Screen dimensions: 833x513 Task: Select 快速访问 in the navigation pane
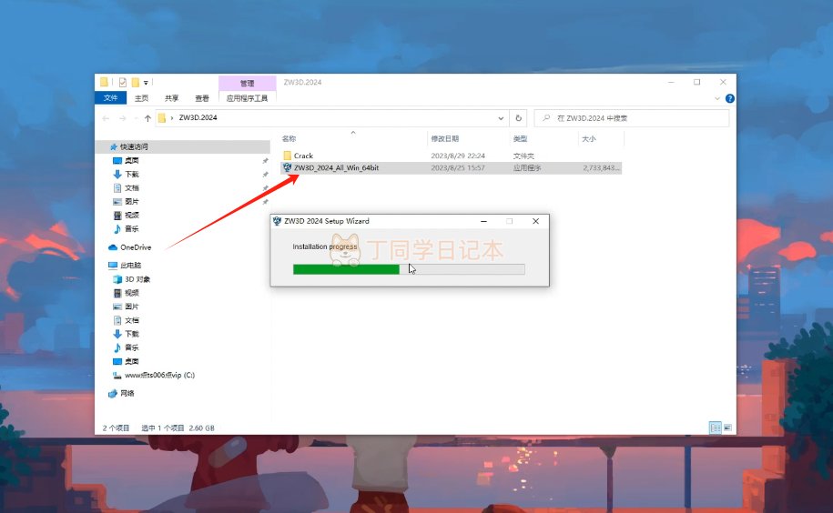click(133, 146)
